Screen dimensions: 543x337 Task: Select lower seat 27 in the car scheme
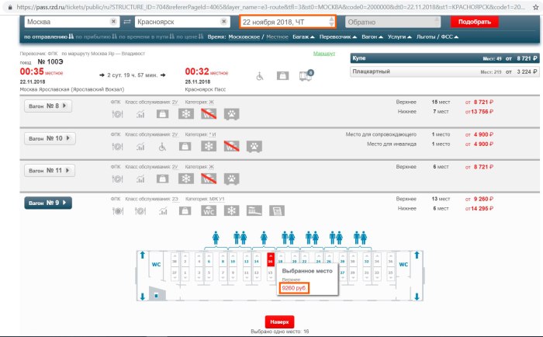coord(342,273)
